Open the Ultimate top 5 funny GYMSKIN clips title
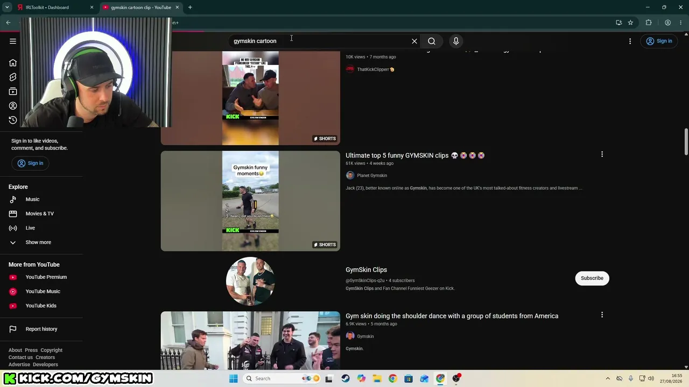689x387 pixels. pos(415,155)
